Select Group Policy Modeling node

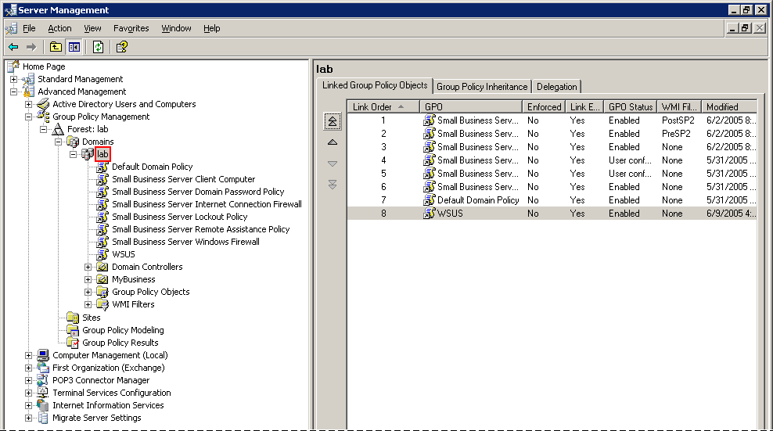(x=123, y=330)
